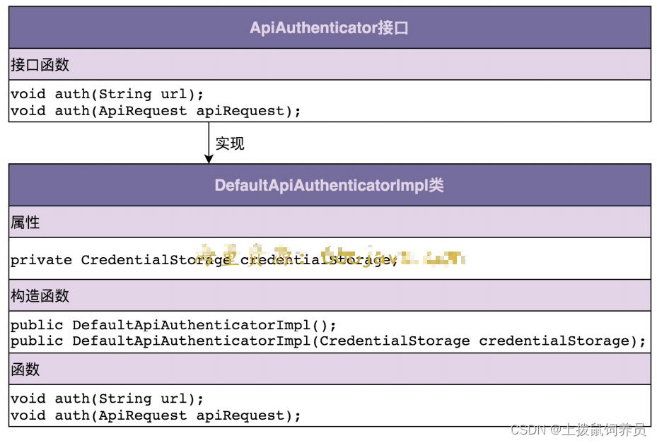657x443 pixels.
Task: Click the downward implementation arrow head
Action: (x=209, y=158)
